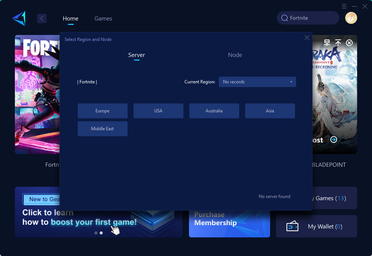Select the USA server region
The image size is (372, 256).
pos(158,111)
